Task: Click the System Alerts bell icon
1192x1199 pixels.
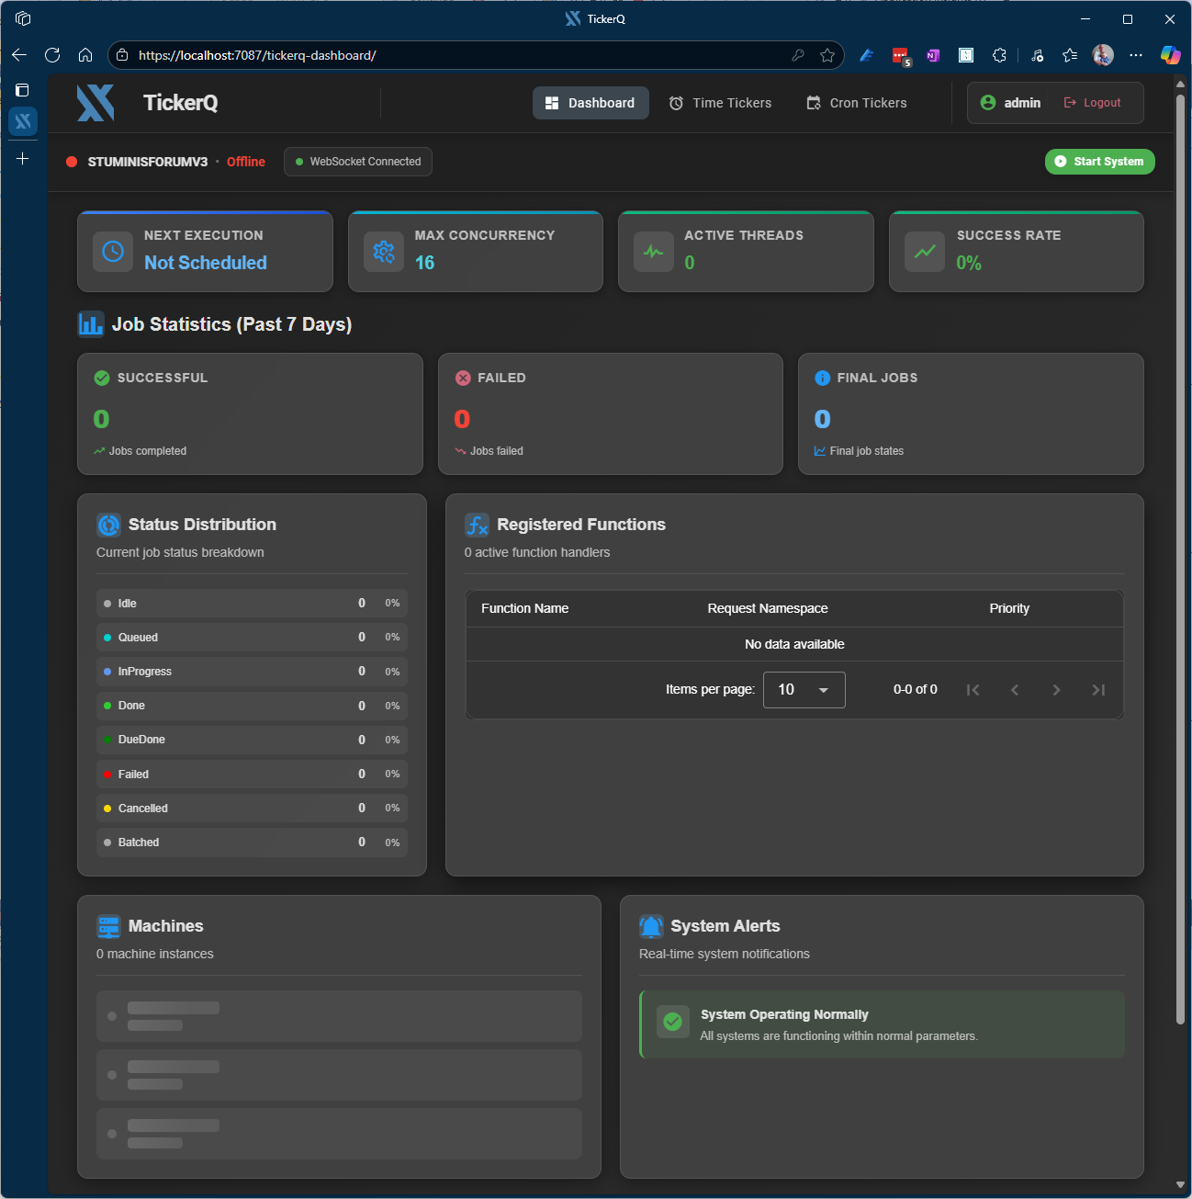Action: click(652, 926)
